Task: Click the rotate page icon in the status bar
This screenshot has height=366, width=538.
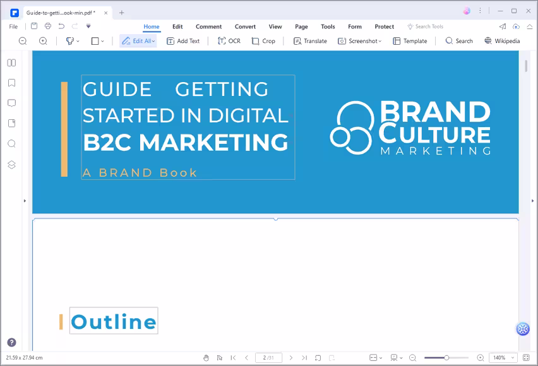Action: pos(318,358)
